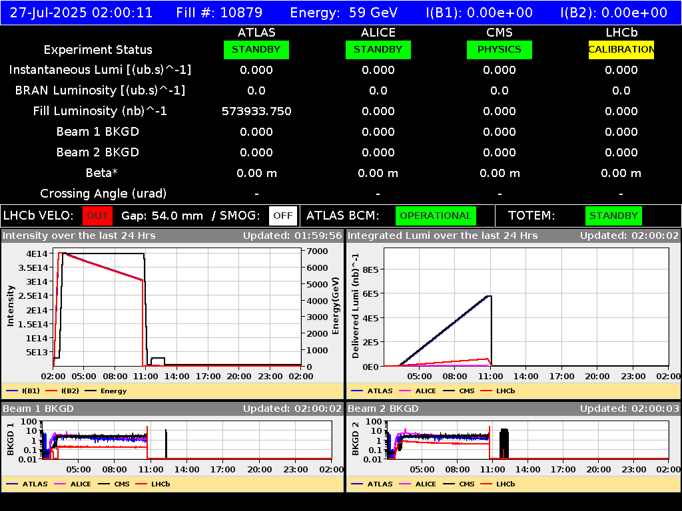Click the Beam 1 BKGD plot title bar
682x511 pixels.
tap(172, 409)
